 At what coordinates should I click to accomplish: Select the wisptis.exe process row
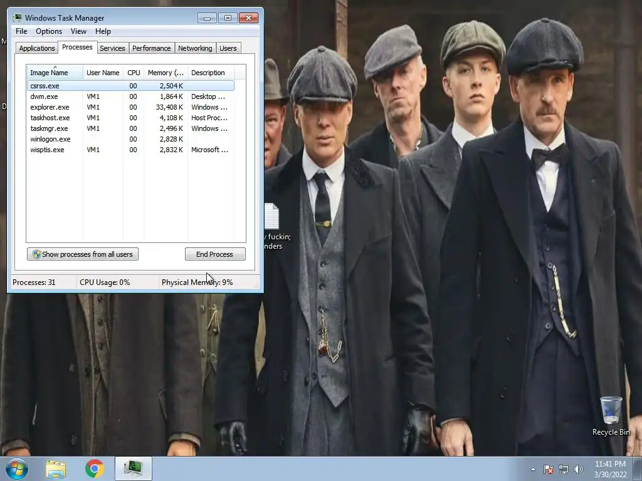tap(130, 150)
